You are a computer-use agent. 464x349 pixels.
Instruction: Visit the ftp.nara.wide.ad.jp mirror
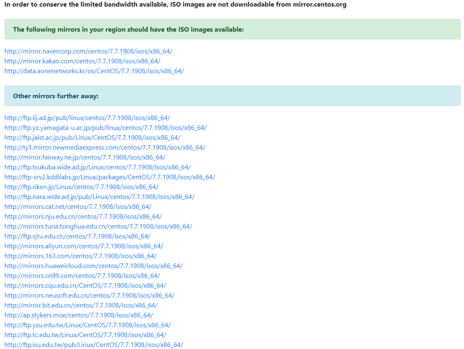(x=99, y=197)
